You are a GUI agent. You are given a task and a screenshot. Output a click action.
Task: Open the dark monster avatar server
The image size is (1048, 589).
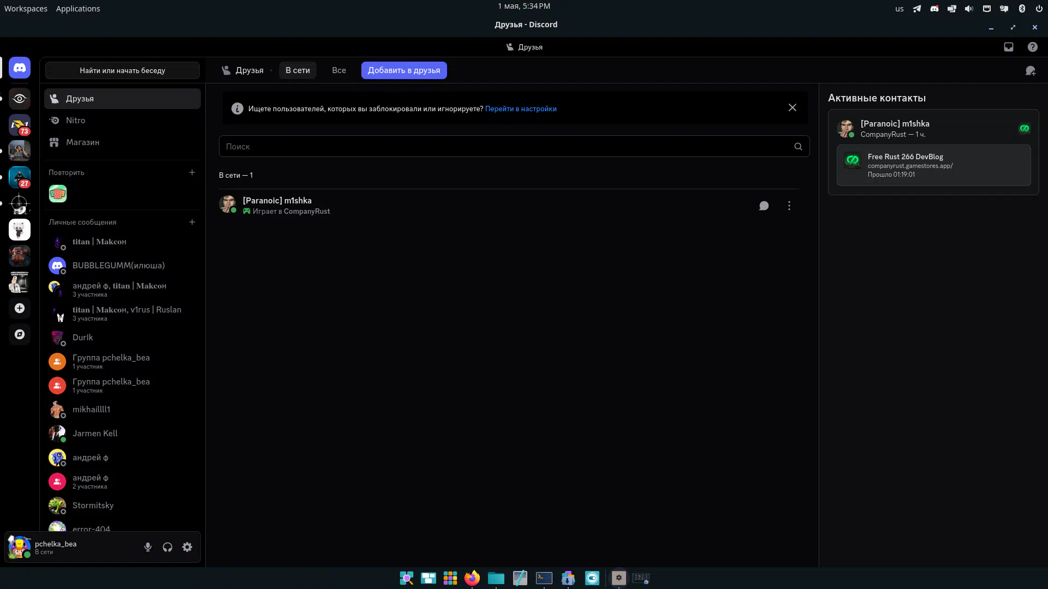pos(20,256)
